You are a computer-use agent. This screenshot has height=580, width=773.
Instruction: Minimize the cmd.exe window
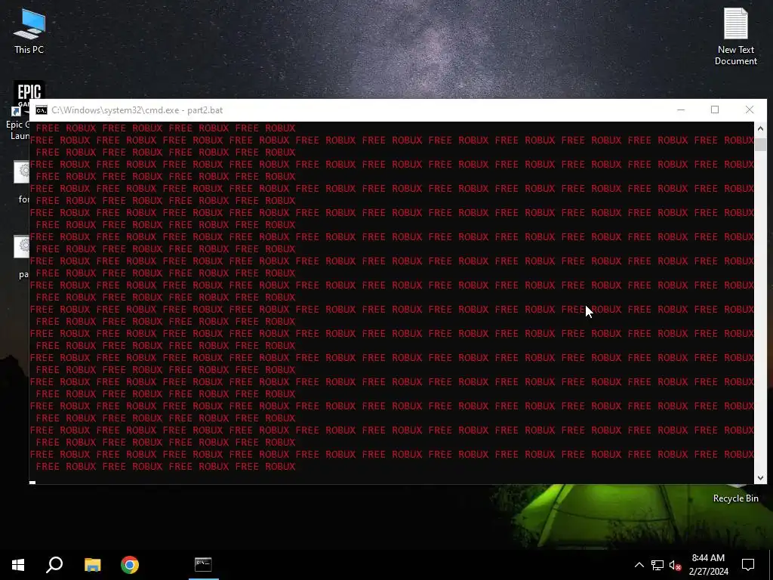pos(681,110)
